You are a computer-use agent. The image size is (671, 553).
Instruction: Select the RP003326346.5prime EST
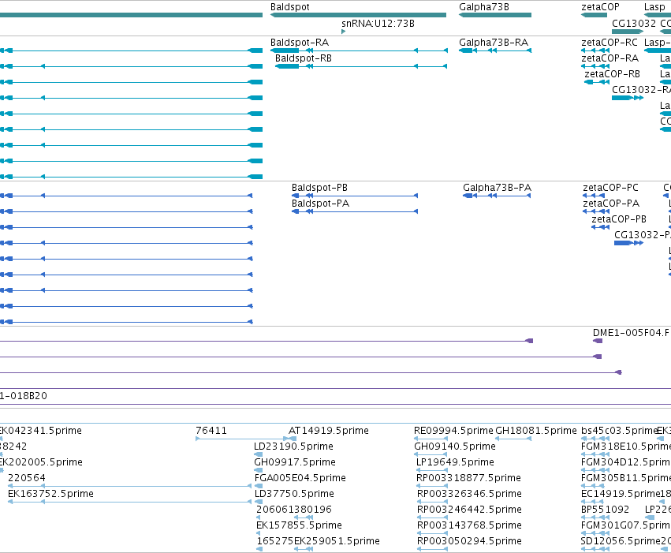pos(432,502)
